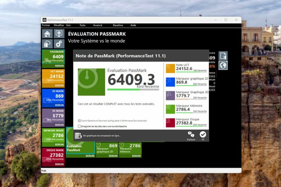Image resolution: width=281 pixels, height=187 pixels.
Task: Rerun under bottom Marqueur graphique 2D tile
Action: coord(113,156)
